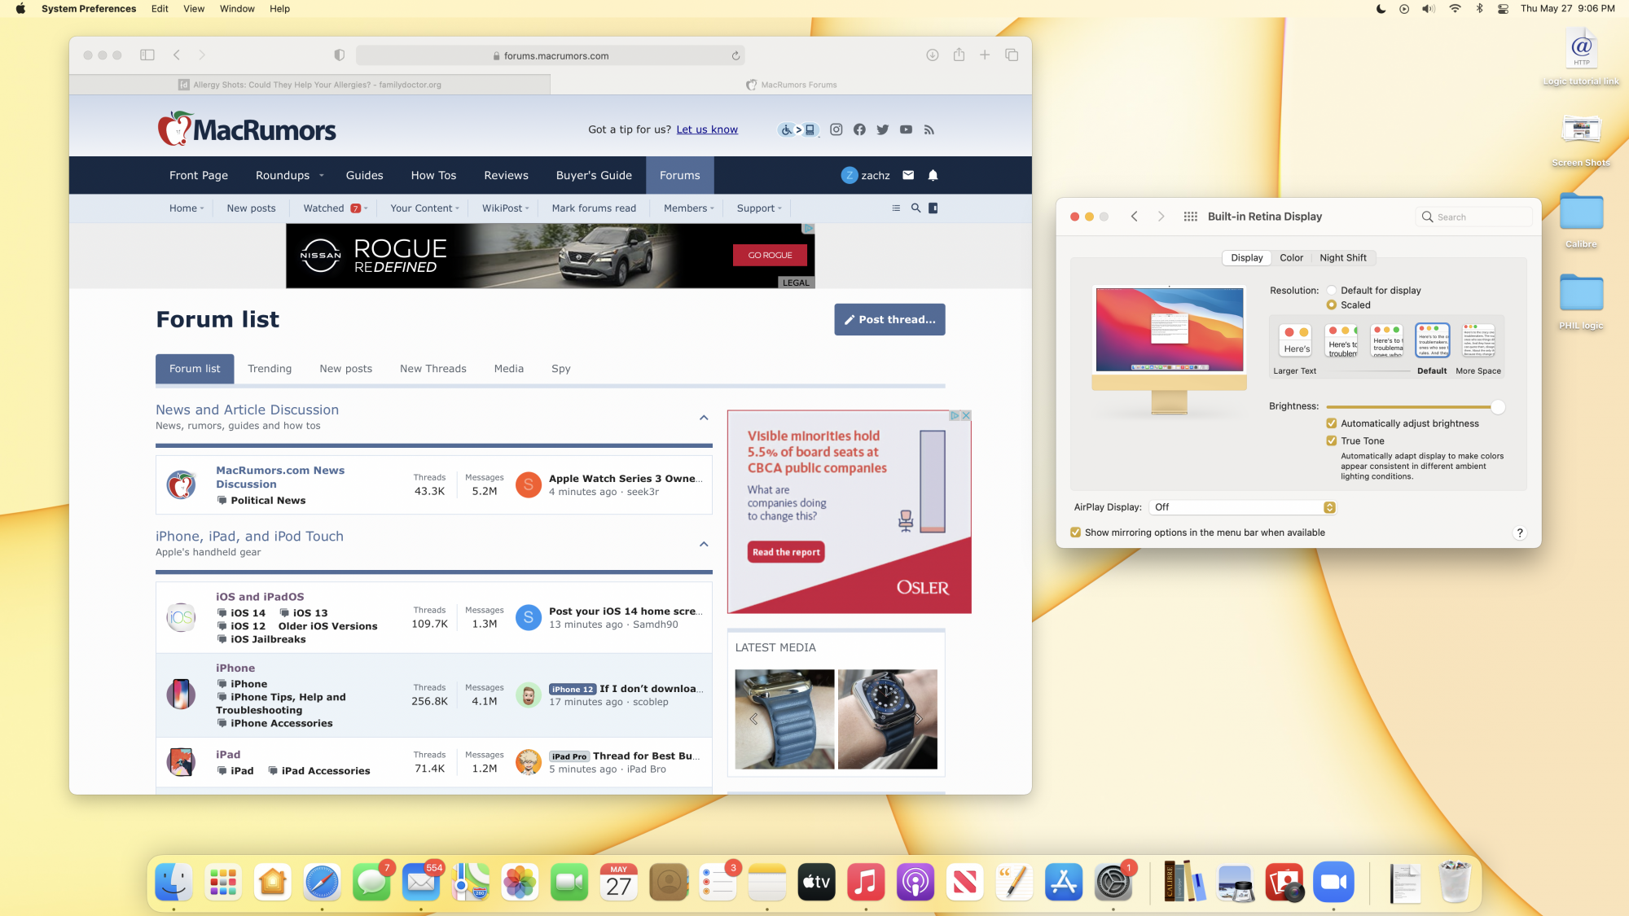Screen dimensions: 1629x916
Task: Open the RSS feed icon
Action: pos(929,129)
